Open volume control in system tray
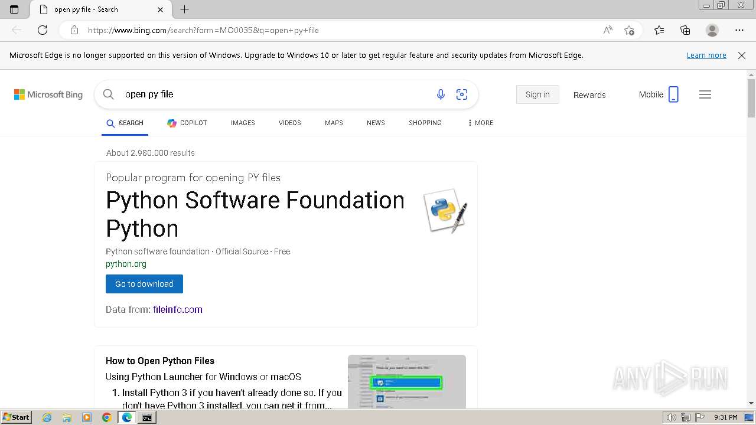The height and width of the screenshot is (425, 756). point(672,417)
